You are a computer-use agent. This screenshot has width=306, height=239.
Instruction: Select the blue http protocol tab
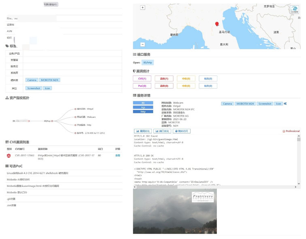click(143, 111)
